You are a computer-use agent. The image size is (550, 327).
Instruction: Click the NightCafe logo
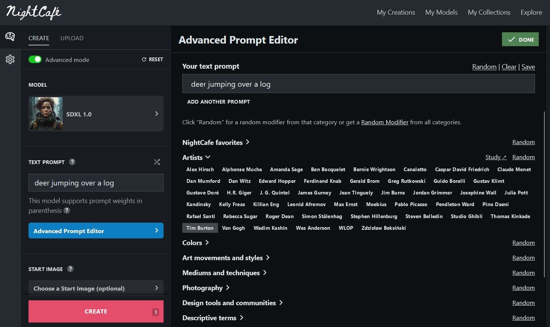coord(34,12)
